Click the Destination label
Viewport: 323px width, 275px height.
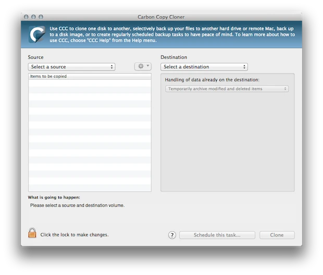tap(174, 57)
